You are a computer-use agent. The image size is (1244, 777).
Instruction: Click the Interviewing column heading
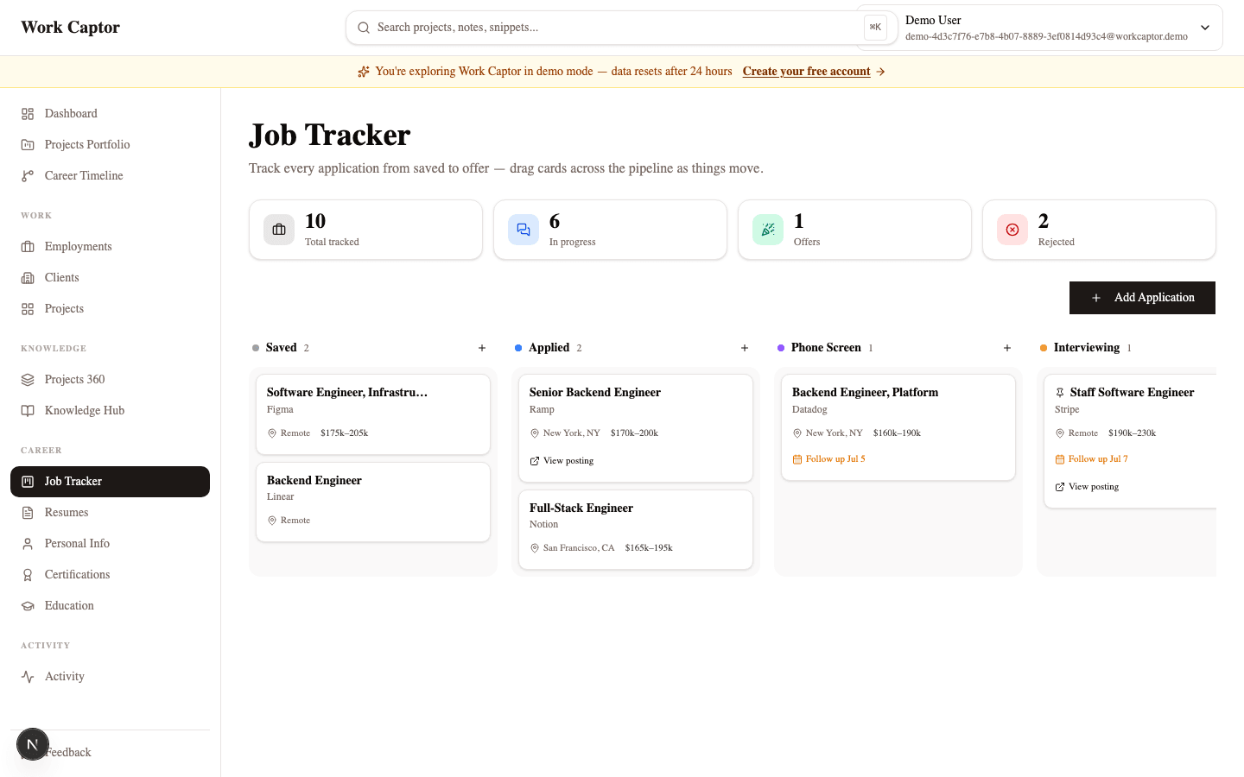tap(1087, 348)
